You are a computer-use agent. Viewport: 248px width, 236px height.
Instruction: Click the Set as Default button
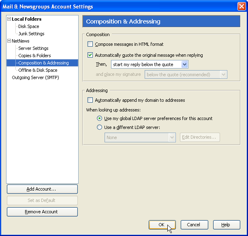point(42,200)
